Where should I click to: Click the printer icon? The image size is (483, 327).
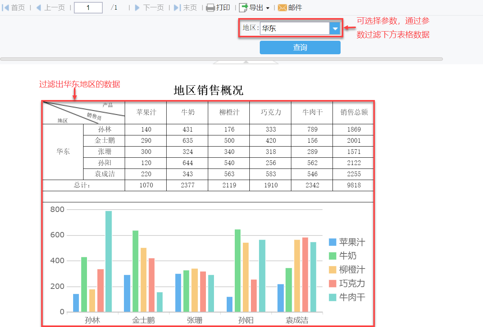(211, 8)
